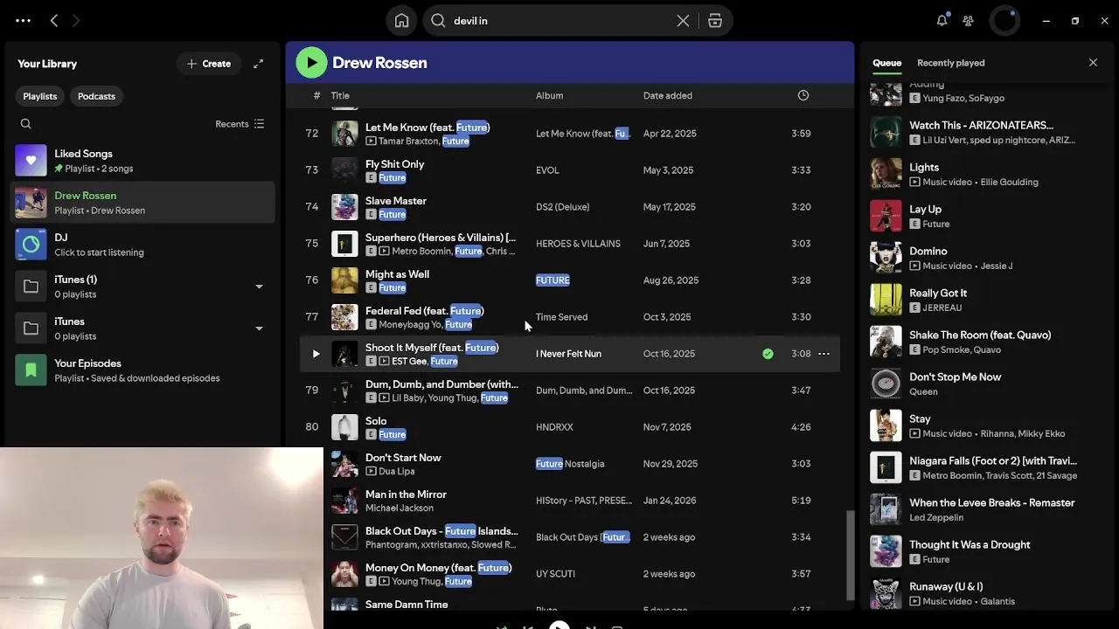Open more options for Shoot It Myself
The height and width of the screenshot is (629, 1119).
tap(824, 354)
